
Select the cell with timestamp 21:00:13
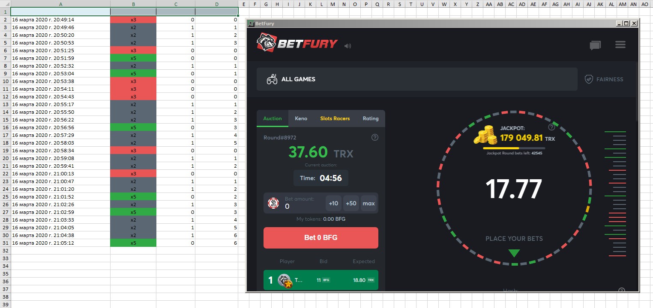coord(60,174)
